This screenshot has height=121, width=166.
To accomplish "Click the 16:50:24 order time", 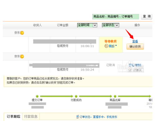I will (87, 70).
